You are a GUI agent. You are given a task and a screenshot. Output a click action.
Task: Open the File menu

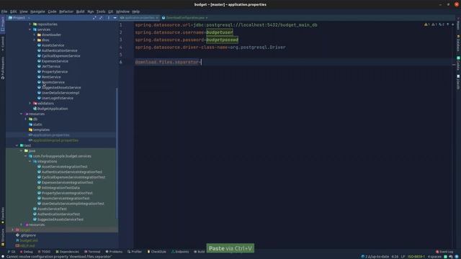tap(4, 12)
